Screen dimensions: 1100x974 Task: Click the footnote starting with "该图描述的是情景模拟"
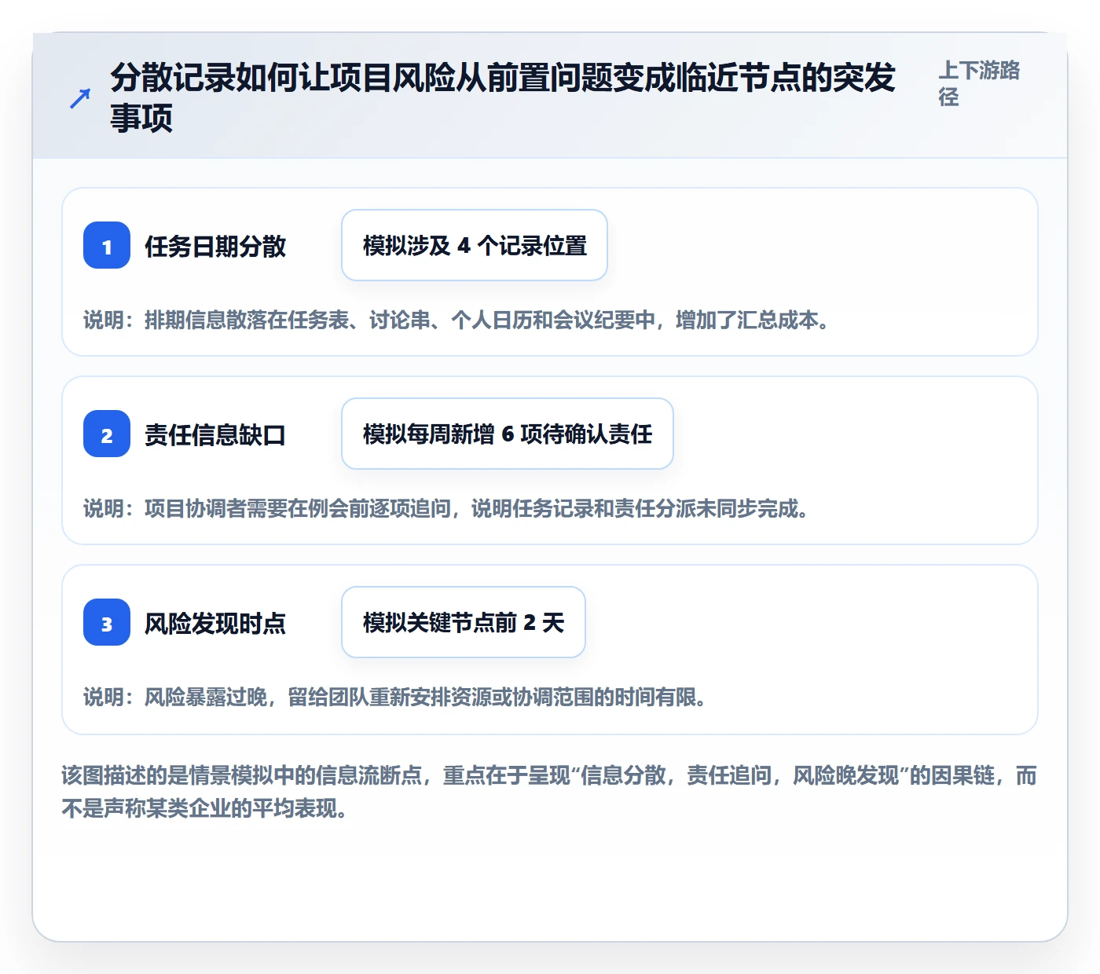(x=549, y=792)
